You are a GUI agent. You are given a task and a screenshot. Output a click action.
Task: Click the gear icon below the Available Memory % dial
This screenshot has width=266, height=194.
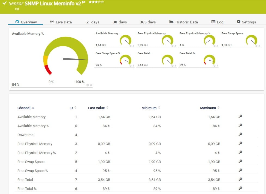tap(87, 85)
